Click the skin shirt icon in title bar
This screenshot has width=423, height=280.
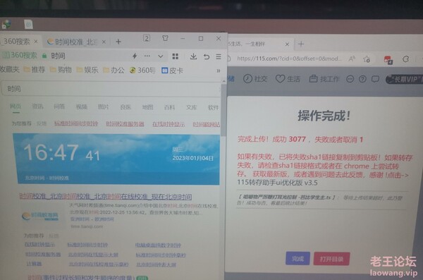(166, 38)
